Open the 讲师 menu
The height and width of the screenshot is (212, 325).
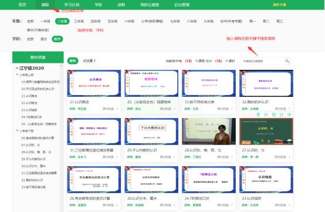pos(121,5)
